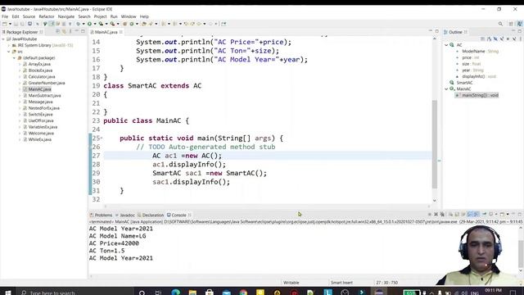The width and height of the screenshot is (524, 295).
Task: Expand the JRE System Library node
Action: 9,45
